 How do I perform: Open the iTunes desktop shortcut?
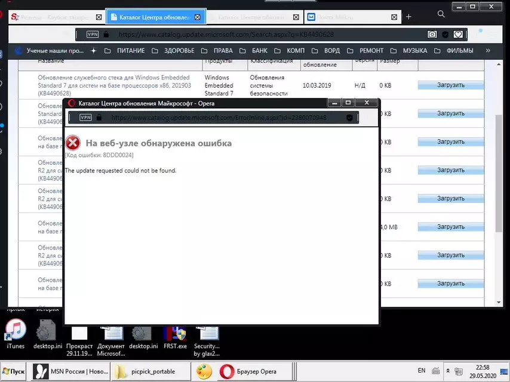pyautogui.click(x=16, y=334)
